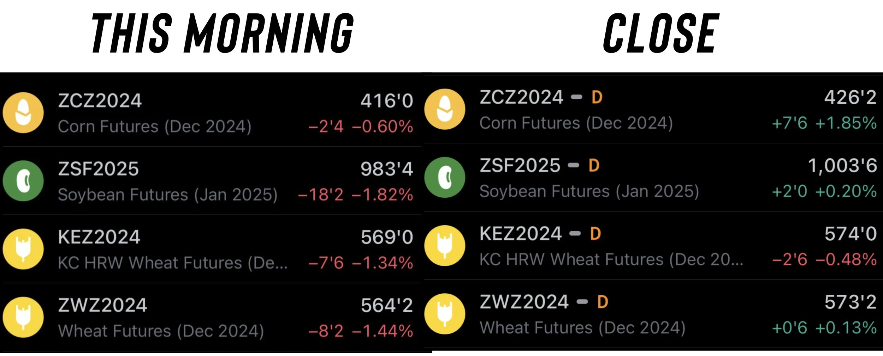The width and height of the screenshot is (883, 356).
Task: Select the 416'0 corn price
Action: pos(387,101)
